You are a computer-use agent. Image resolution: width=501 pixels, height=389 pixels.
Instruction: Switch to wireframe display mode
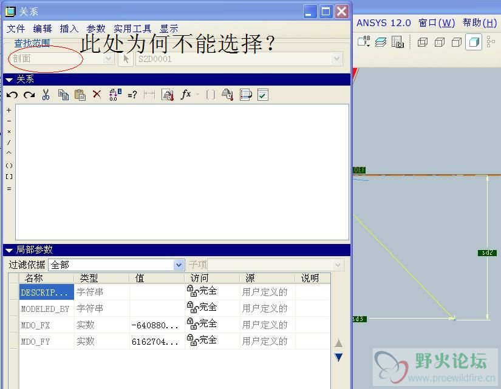tap(423, 42)
